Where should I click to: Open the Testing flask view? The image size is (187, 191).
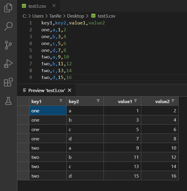tap(8, 101)
